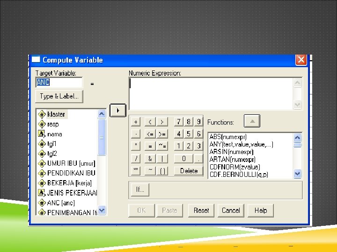This screenshot has height=252, width=337.
Task: Click functions list scroll-up arrow
Action: tap(298, 138)
